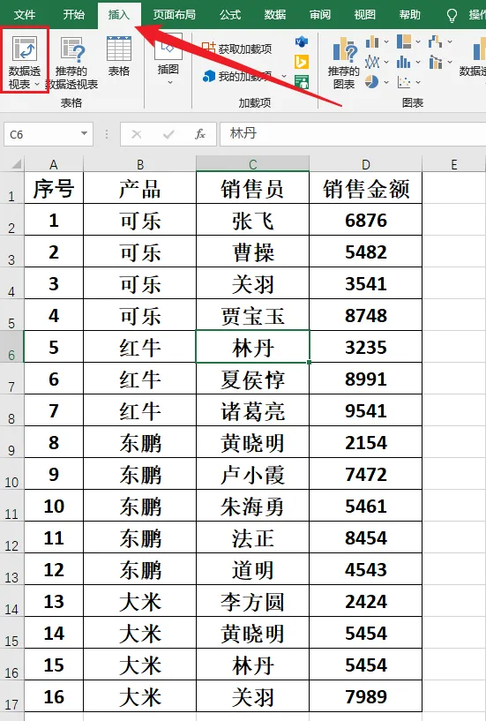This screenshot has height=721, width=486.
Task: Switch to the View (视图) tab
Action: [364, 15]
